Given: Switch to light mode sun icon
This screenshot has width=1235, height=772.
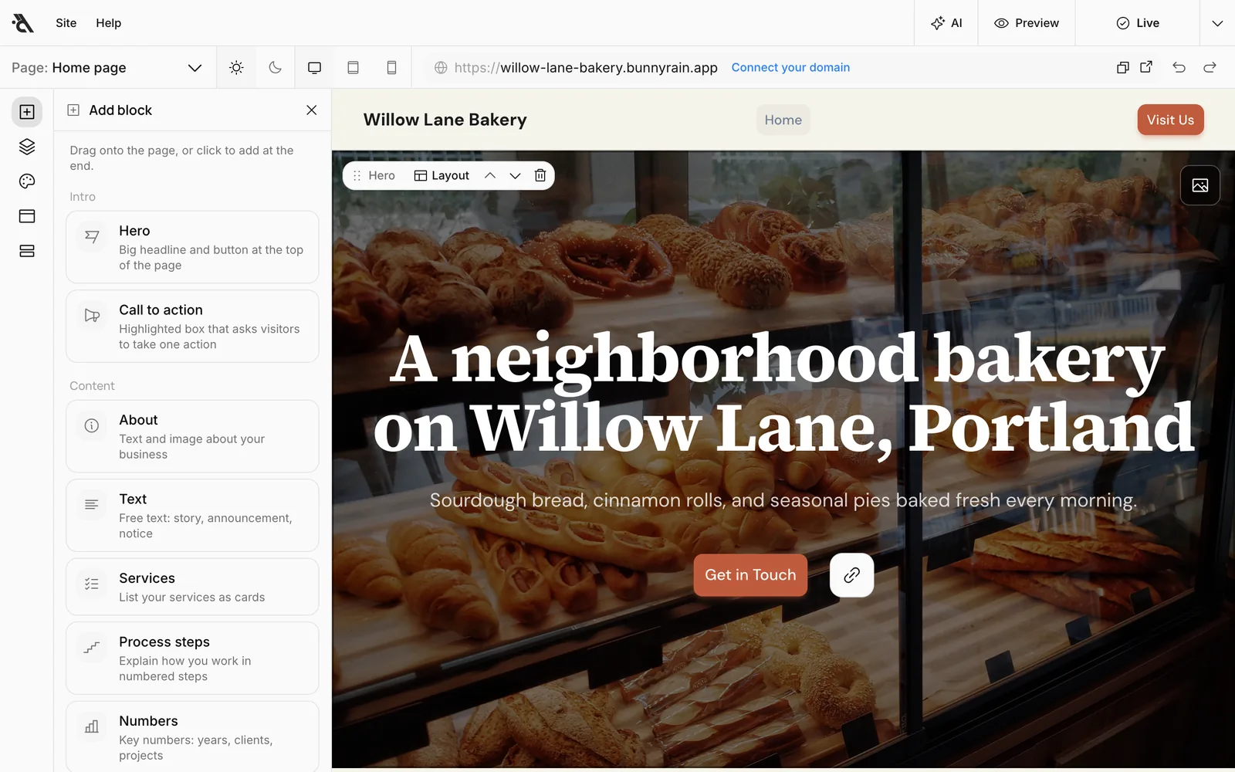Looking at the screenshot, I should [237, 68].
